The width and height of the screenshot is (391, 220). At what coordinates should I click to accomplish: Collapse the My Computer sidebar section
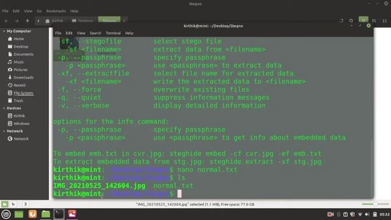[x=4, y=31]
